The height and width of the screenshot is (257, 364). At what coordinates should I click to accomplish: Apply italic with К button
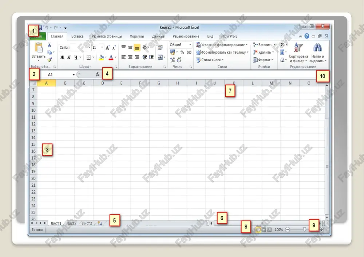pyautogui.click(x=69, y=57)
